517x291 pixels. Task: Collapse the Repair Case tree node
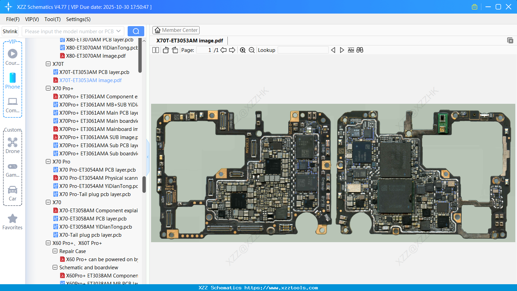(x=55, y=251)
